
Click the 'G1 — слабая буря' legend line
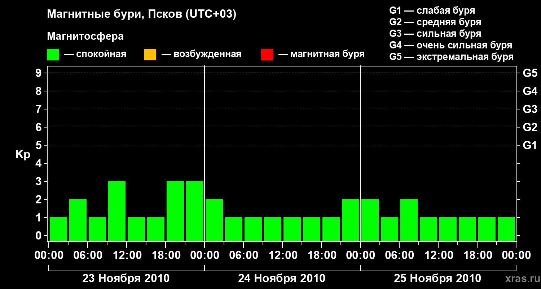432,10
